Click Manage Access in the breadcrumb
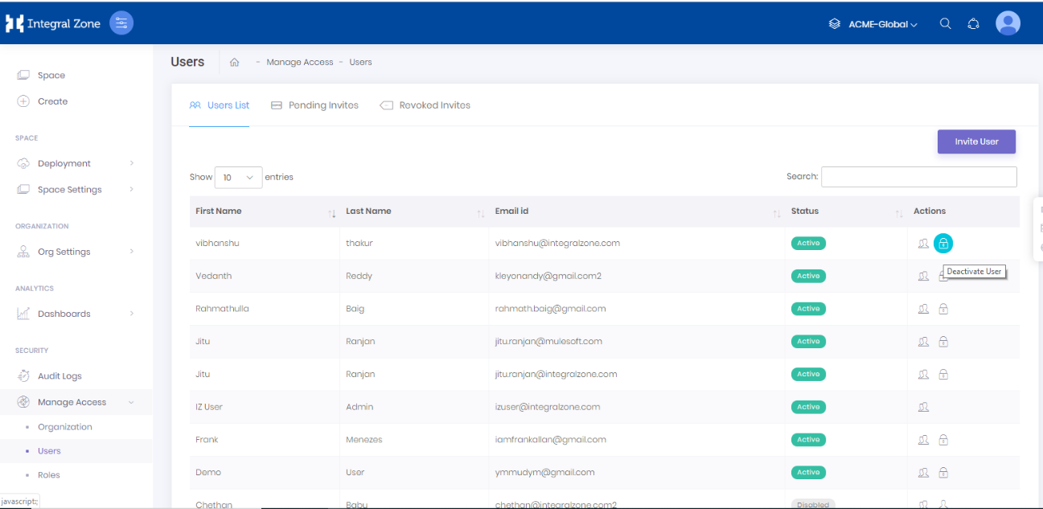 pyautogui.click(x=300, y=62)
